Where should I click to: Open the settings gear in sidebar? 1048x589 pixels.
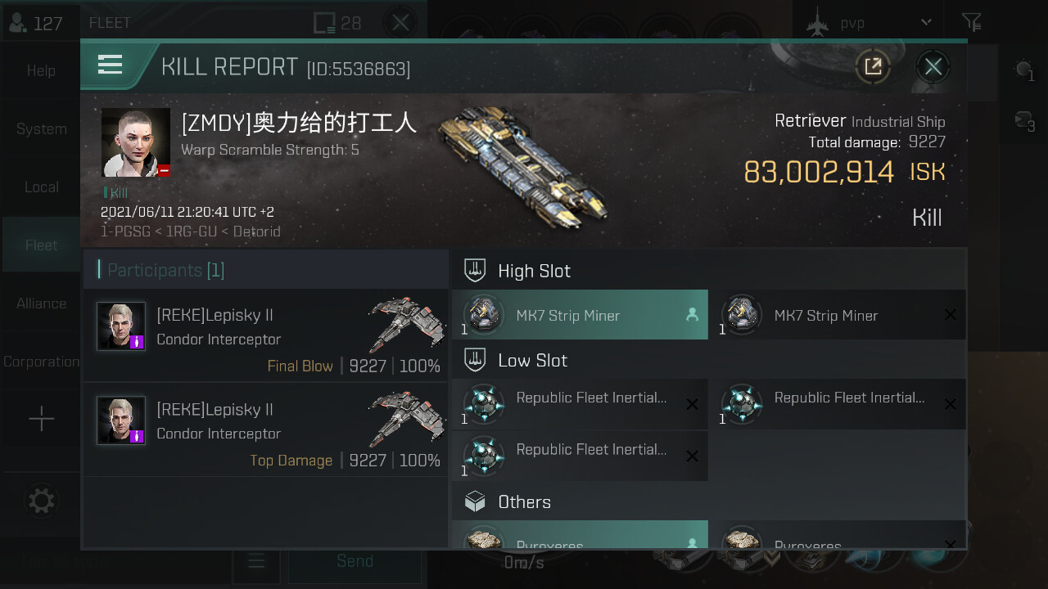click(41, 500)
